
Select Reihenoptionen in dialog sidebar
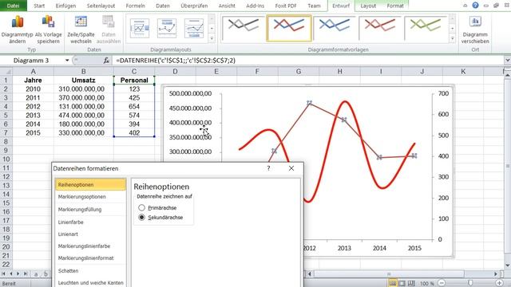pos(90,184)
